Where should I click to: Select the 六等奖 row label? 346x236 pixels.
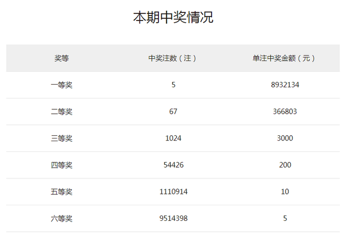(x=62, y=218)
